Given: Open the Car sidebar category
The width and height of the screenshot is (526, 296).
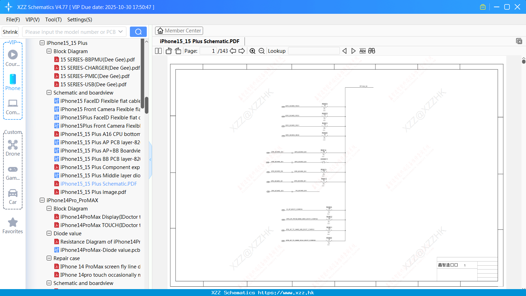Looking at the screenshot, I should click(x=13, y=197).
